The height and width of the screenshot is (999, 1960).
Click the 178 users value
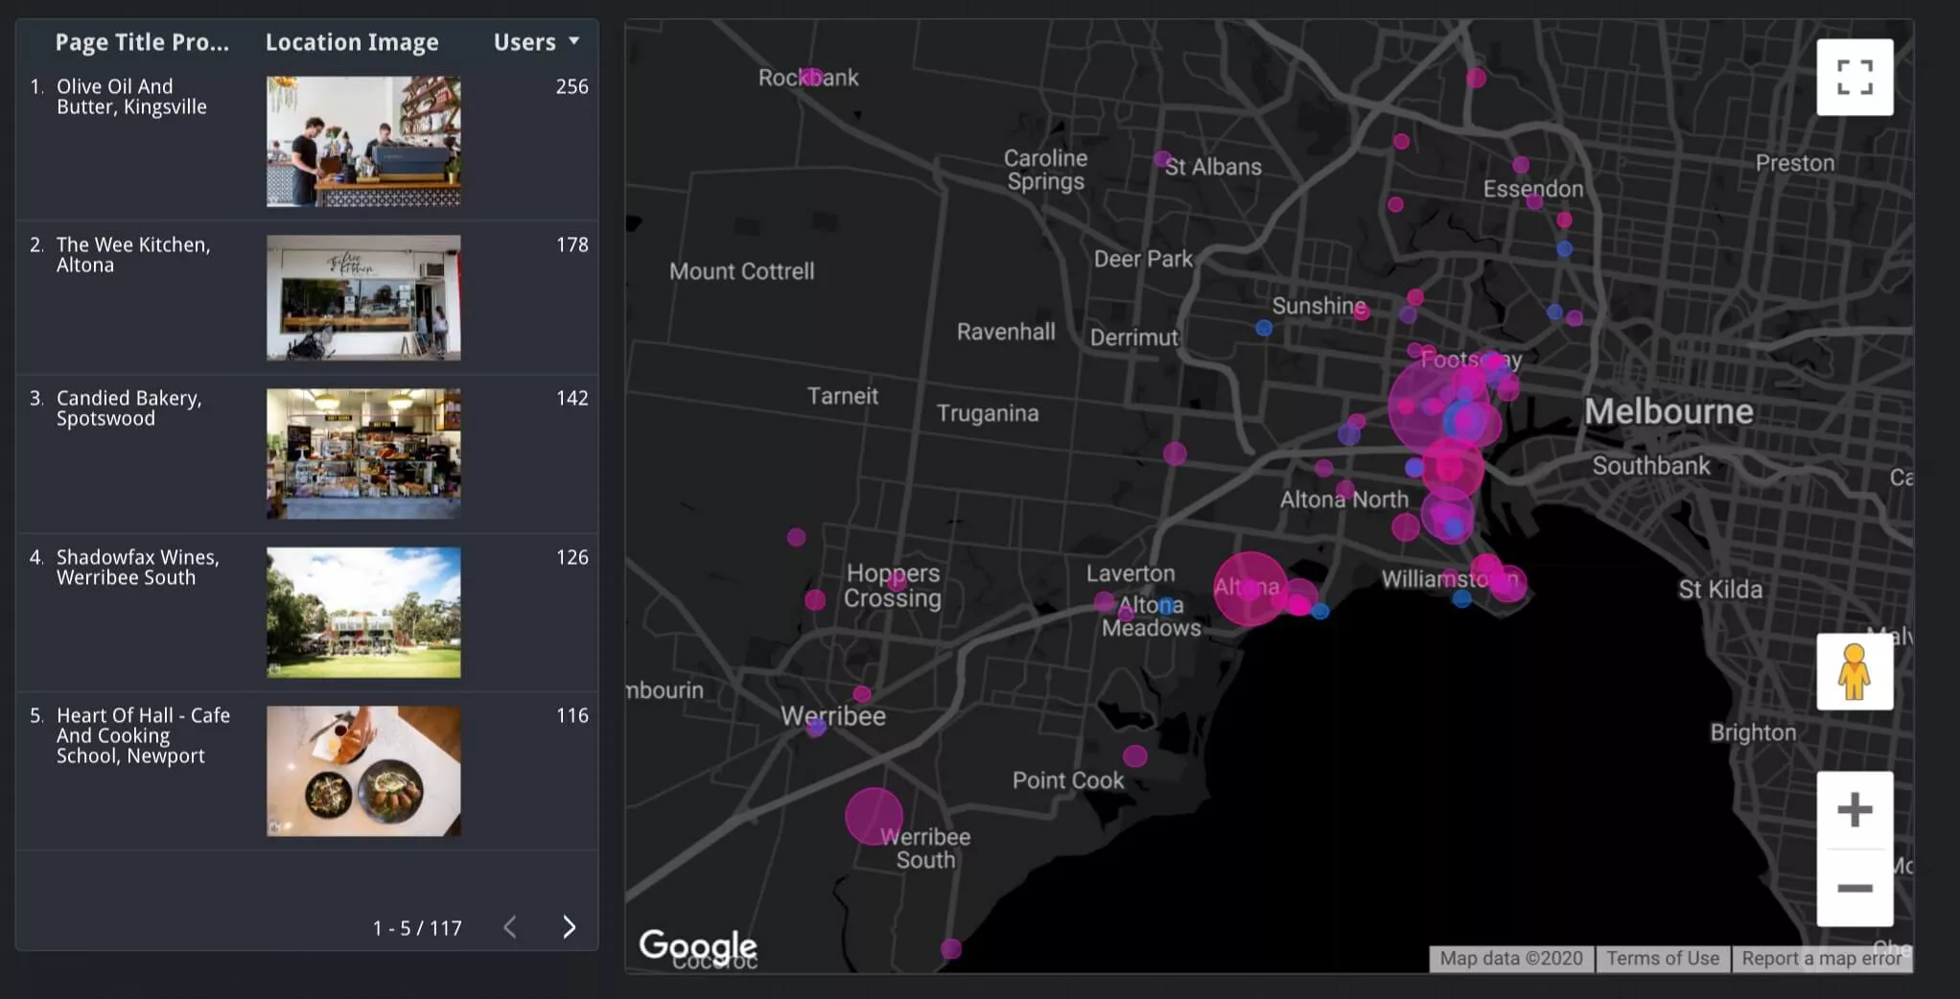click(x=572, y=244)
